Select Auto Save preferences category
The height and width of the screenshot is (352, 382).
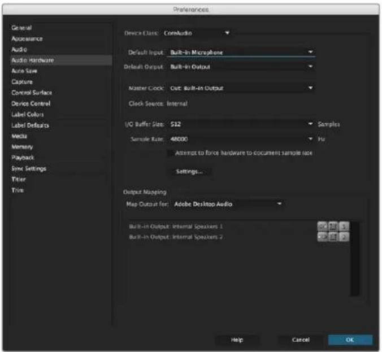pyautogui.click(x=61, y=71)
